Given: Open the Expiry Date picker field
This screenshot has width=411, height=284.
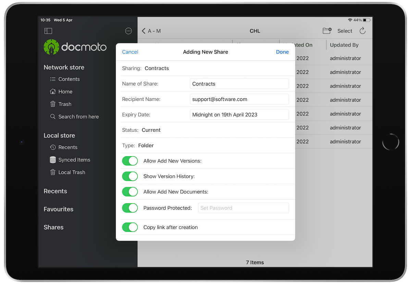Looking at the screenshot, I should tap(239, 115).
